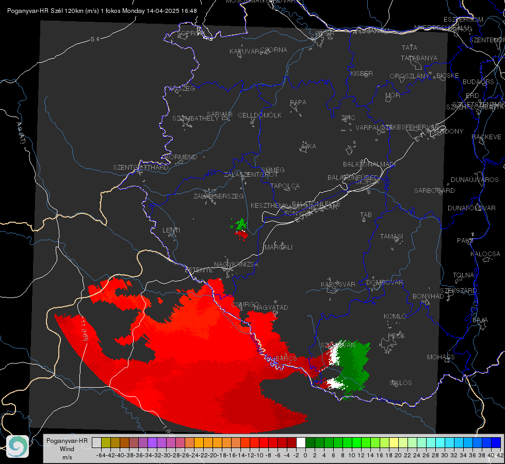Click the DUNAUJVAROS city label
Viewport: 505px width, 464px height.
pos(475,180)
